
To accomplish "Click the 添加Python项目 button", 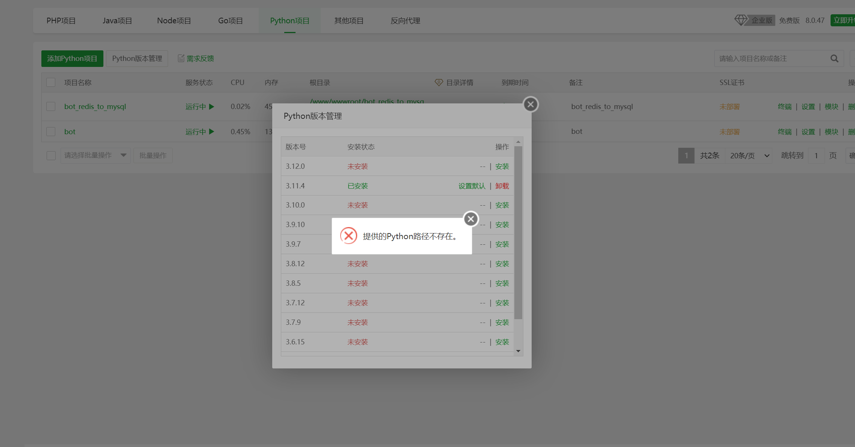I will tap(72, 59).
